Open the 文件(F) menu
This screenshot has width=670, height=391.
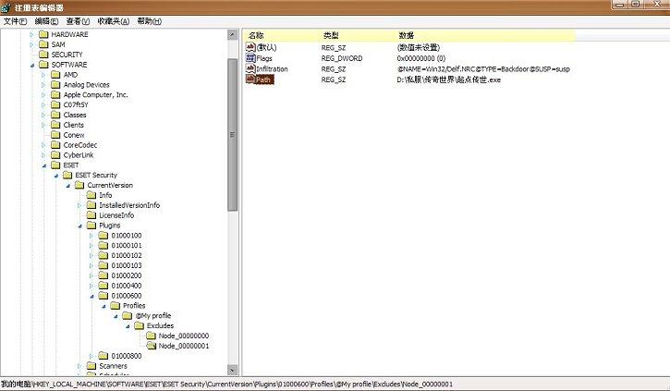click(x=15, y=21)
